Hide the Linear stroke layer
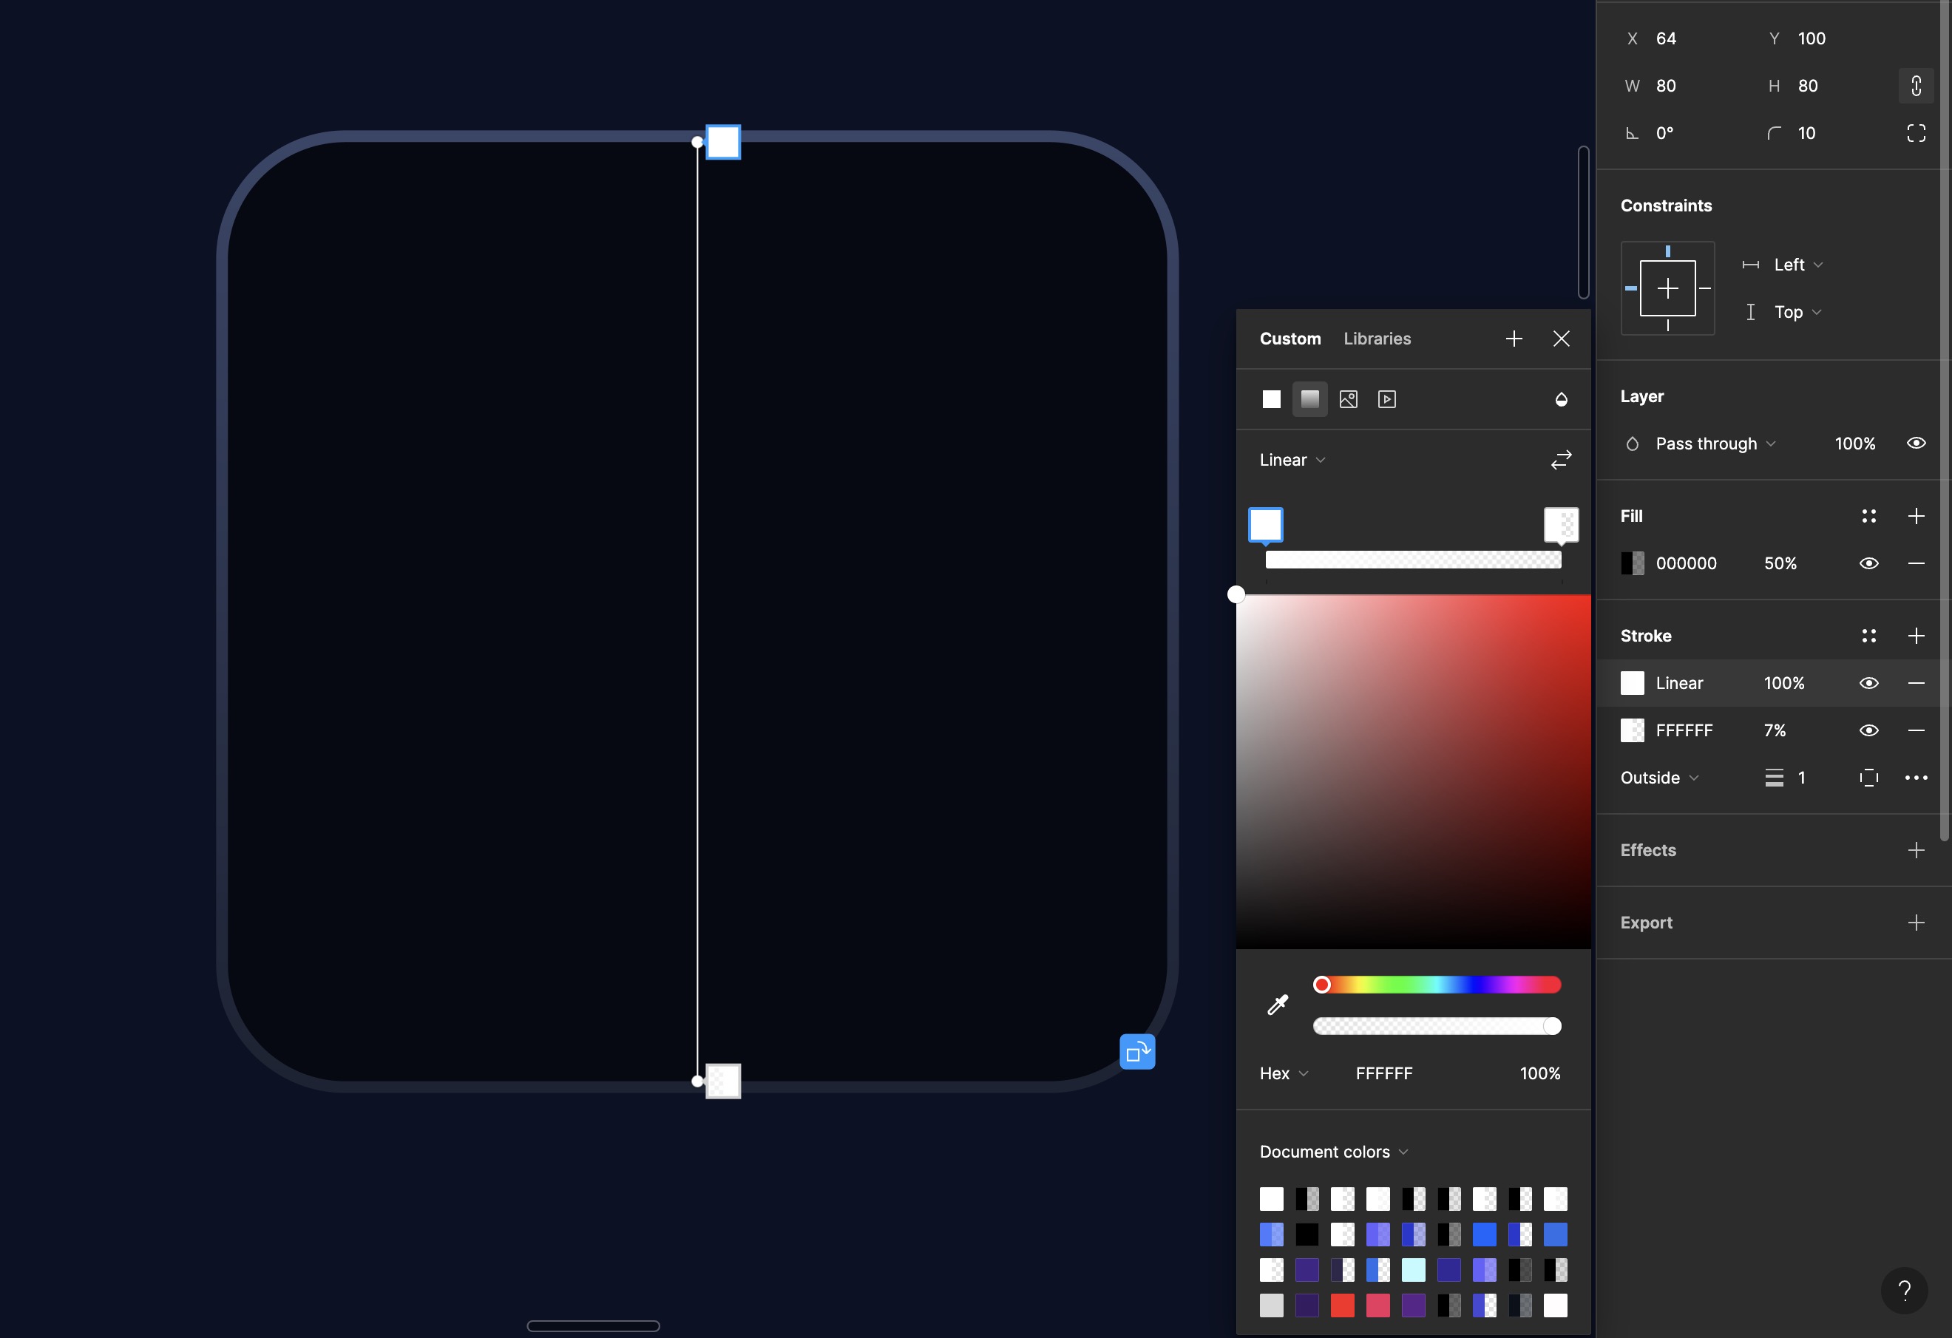Image resolution: width=1952 pixels, height=1338 pixels. tap(1868, 683)
